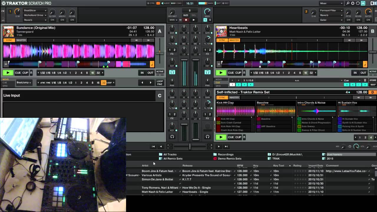Toggle flux mode on Deck A

(31, 73)
